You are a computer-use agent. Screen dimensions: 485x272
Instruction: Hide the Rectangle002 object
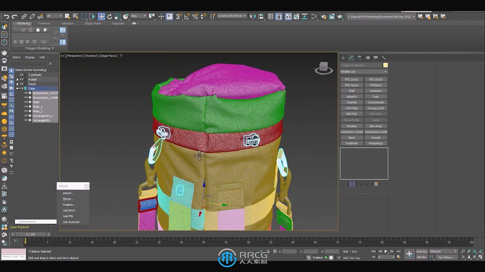26,120
